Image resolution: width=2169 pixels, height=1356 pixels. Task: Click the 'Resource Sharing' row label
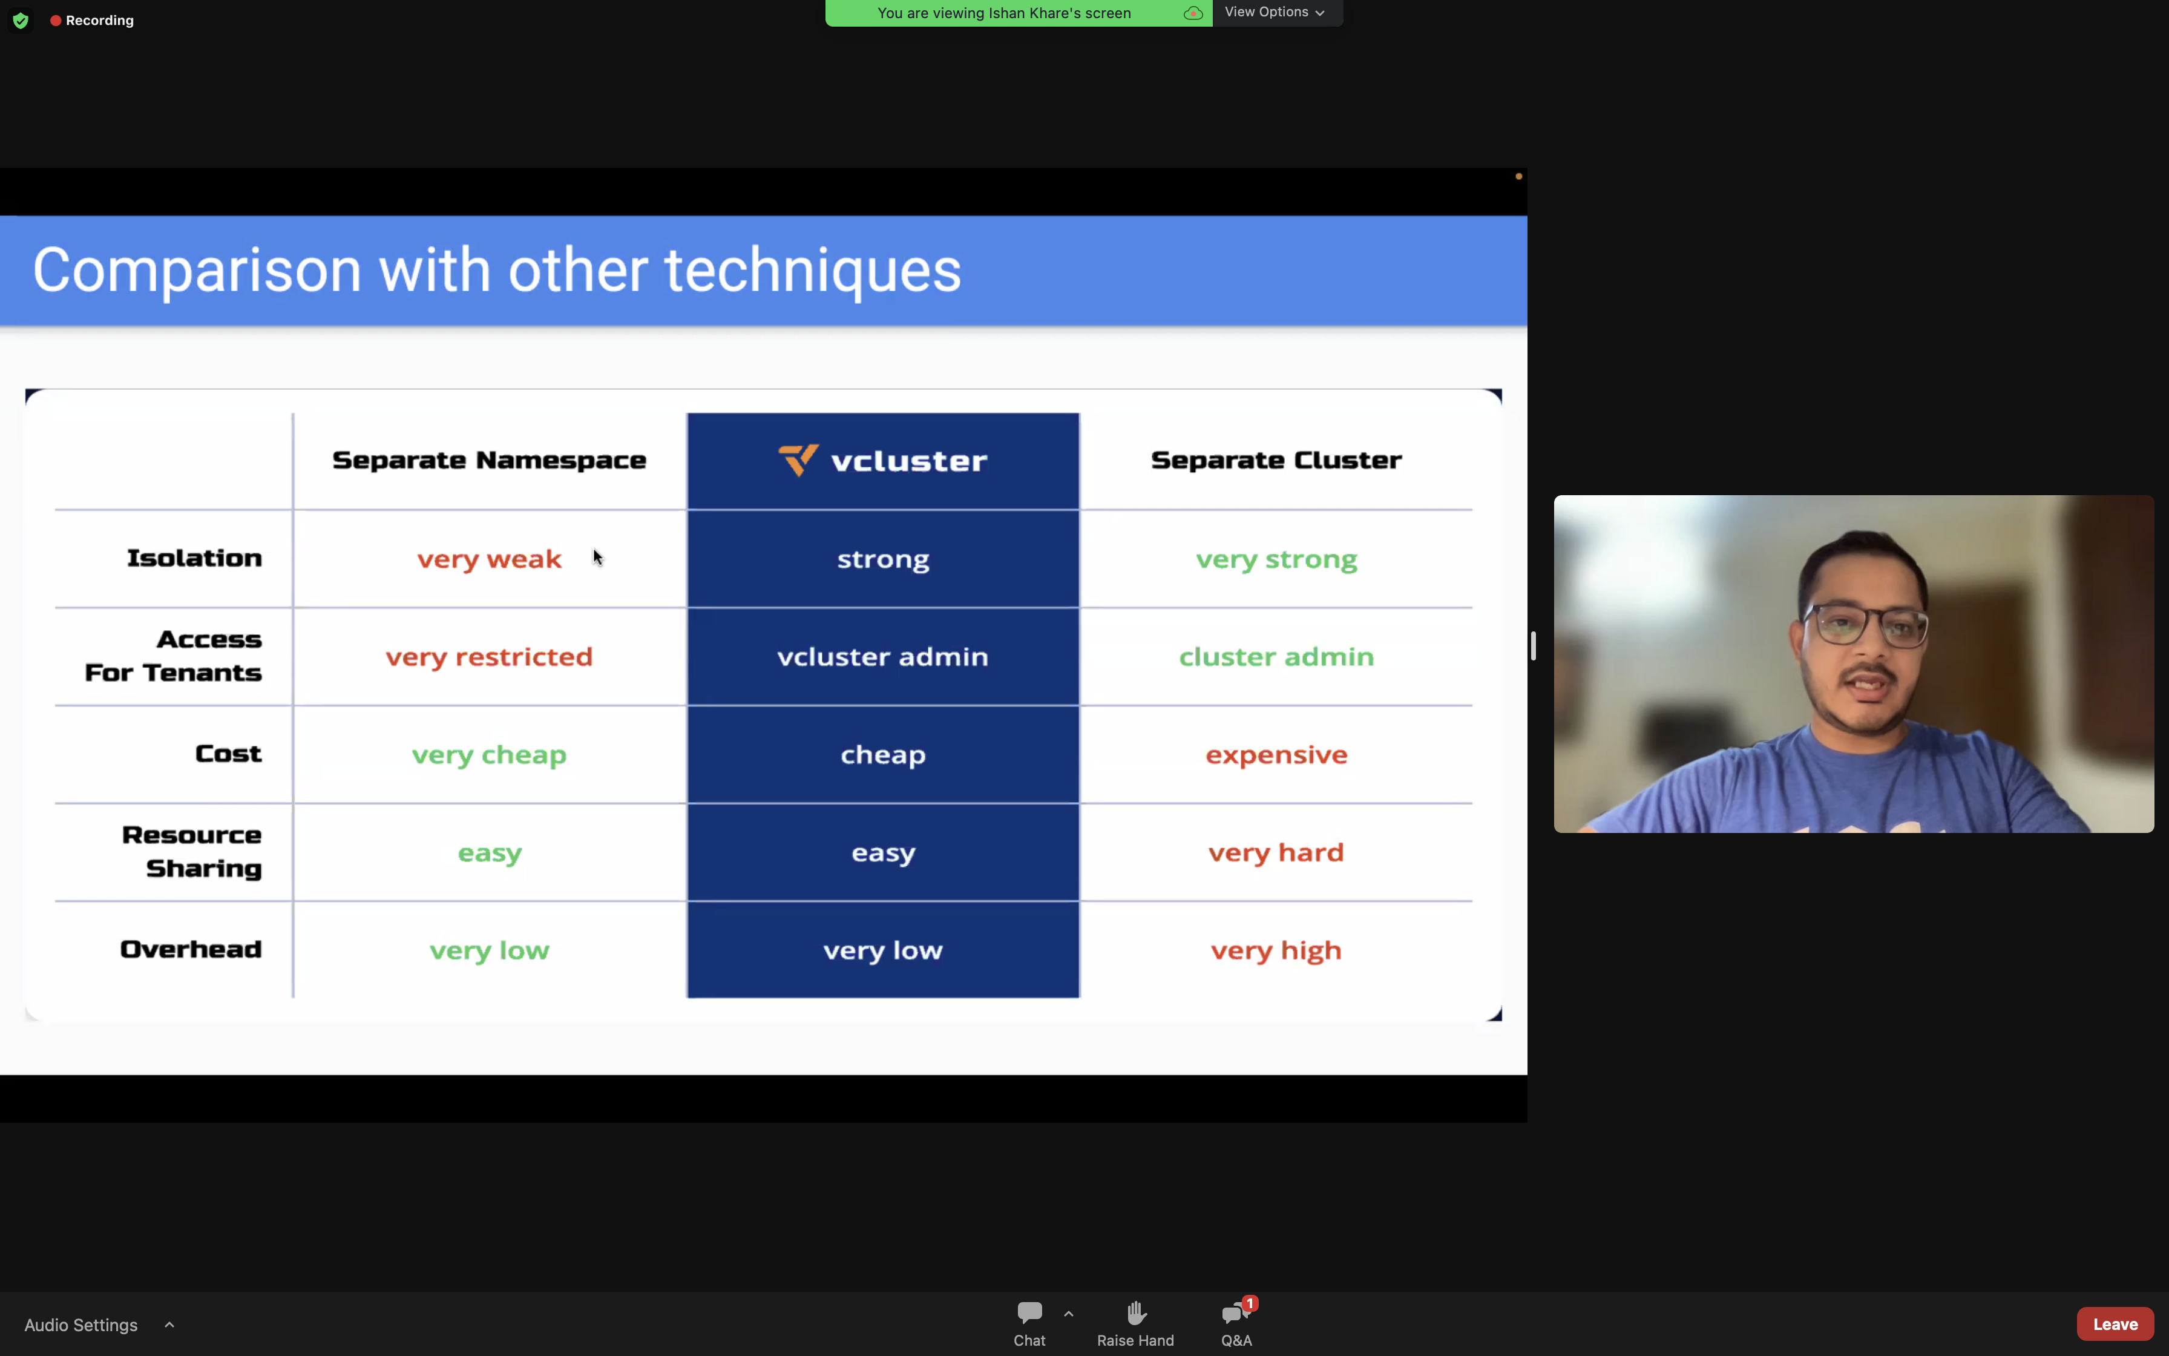192,851
